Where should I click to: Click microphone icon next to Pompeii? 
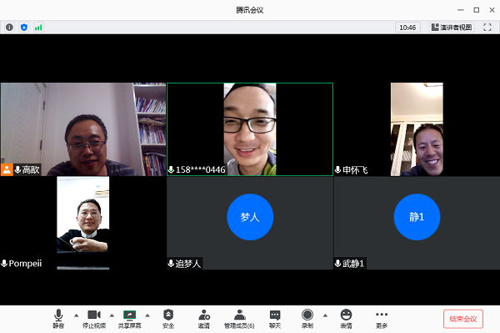pos(4,264)
